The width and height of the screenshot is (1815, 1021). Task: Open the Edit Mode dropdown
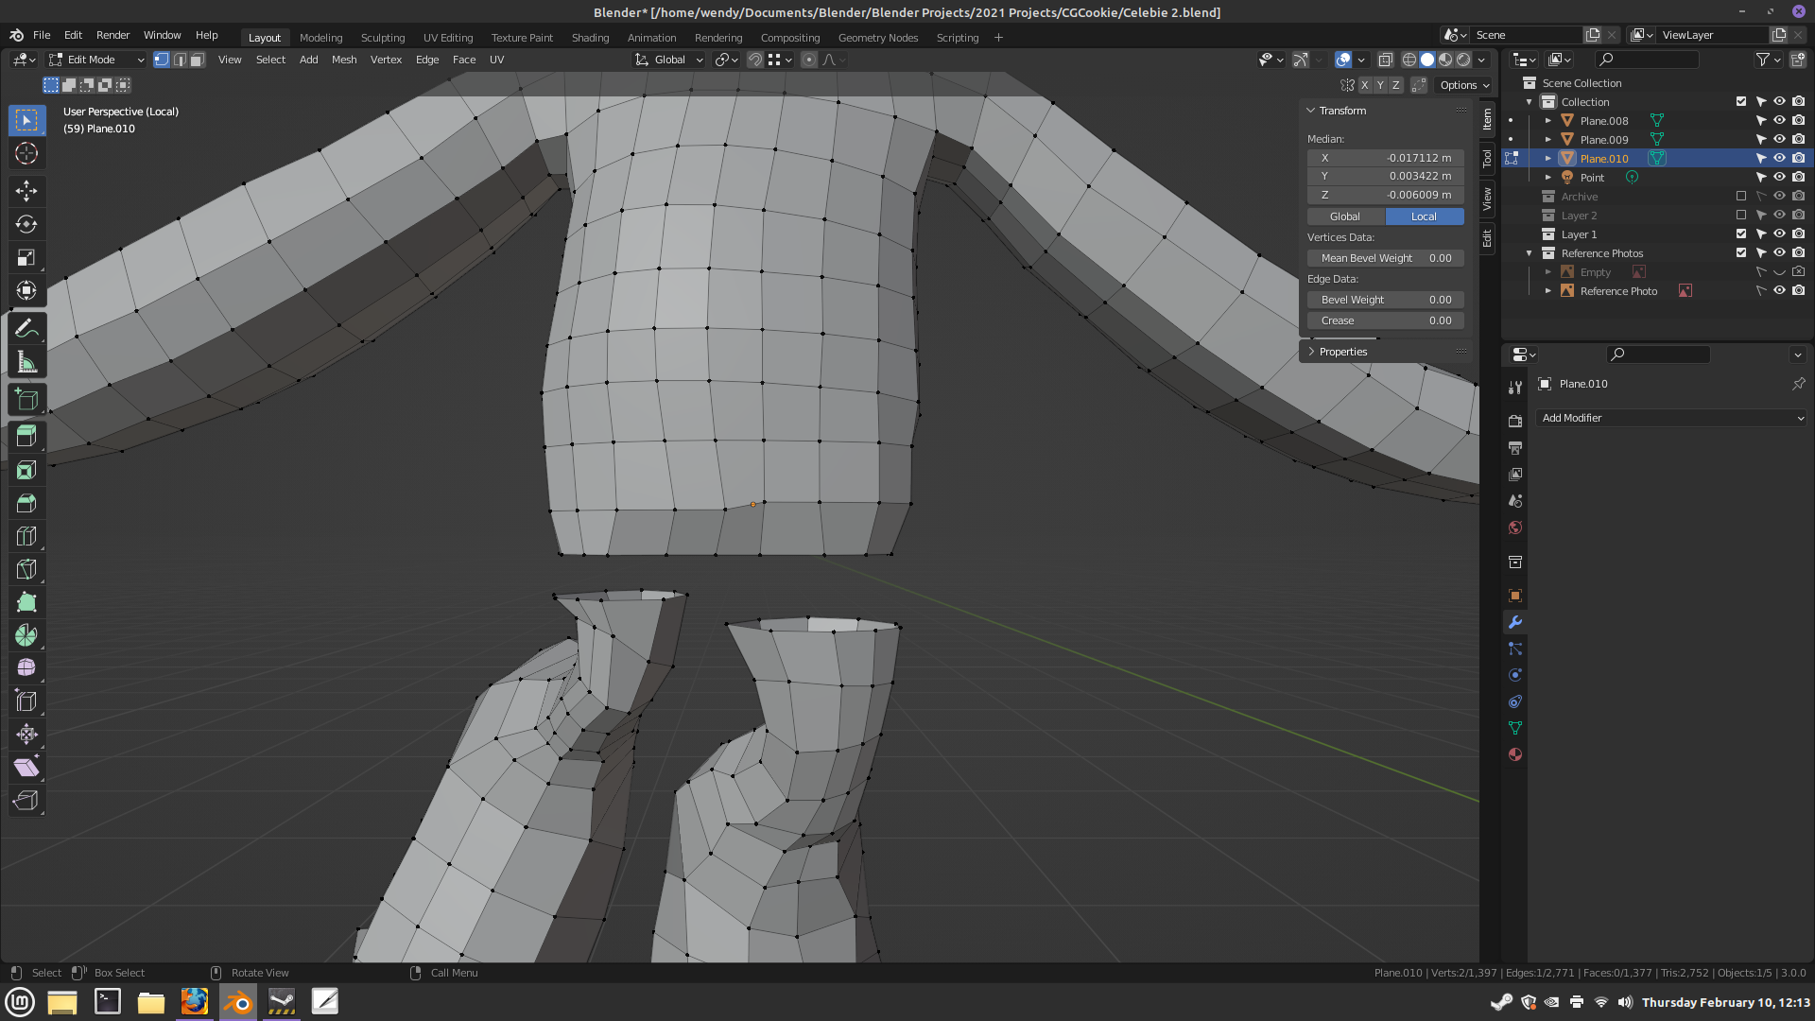coord(97,60)
